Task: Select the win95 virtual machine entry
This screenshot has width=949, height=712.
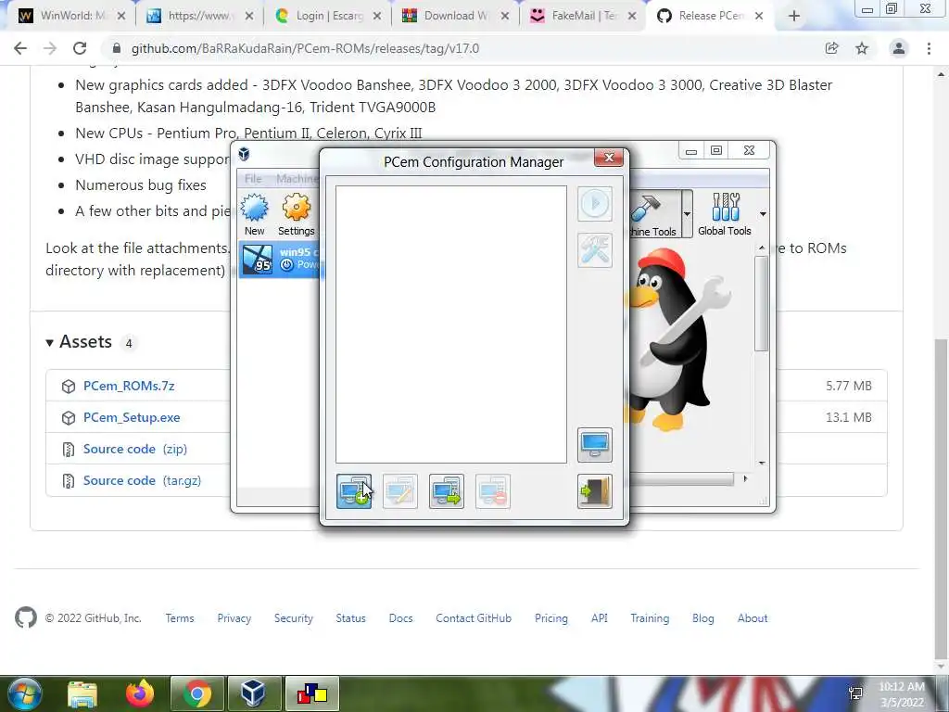Action: pyautogui.click(x=280, y=260)
